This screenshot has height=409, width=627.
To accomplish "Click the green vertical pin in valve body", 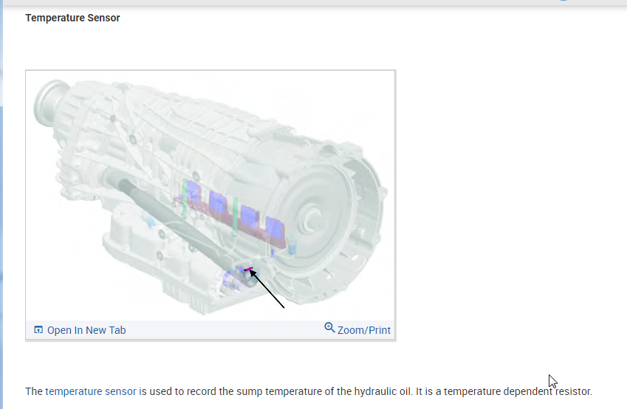I will coord(234,214).
